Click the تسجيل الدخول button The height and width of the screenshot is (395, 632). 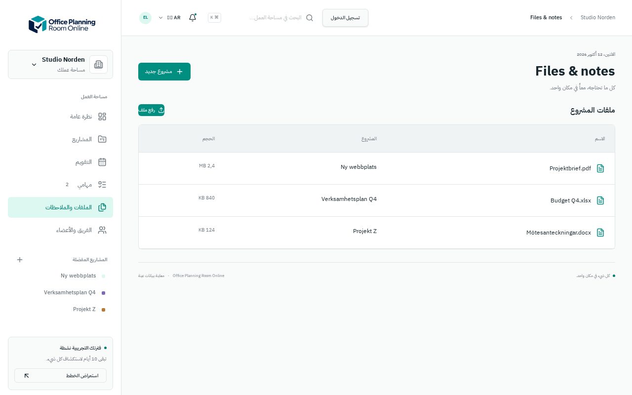click(x=345, y=18)
